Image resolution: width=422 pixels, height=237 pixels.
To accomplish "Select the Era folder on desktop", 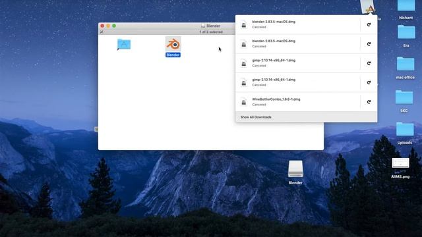I will tap(406, 32).
